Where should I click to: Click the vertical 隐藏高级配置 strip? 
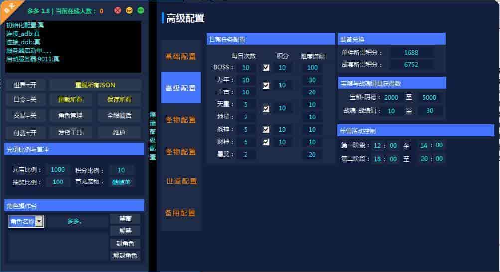(153, 136)
